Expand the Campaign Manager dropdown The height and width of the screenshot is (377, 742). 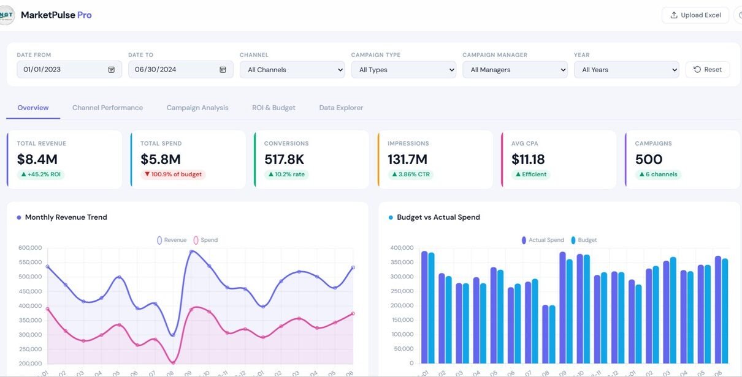(515, 70)
